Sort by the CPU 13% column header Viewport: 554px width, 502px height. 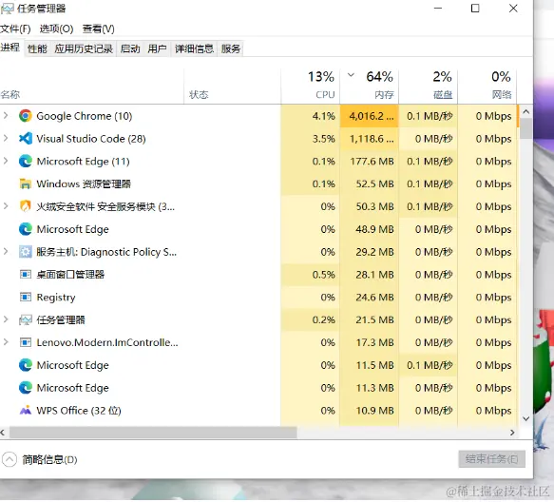[x=311, y=87]
